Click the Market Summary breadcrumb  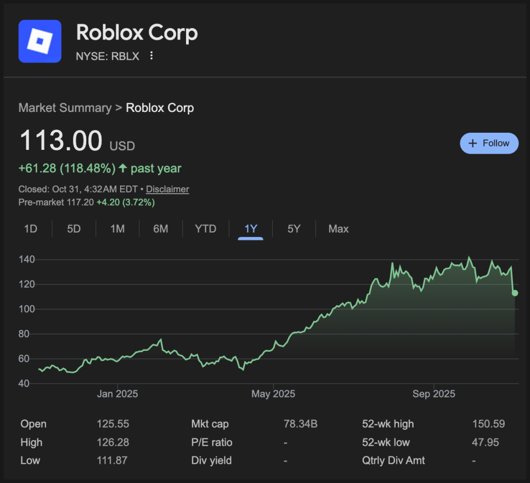click(x=65, y=108)
